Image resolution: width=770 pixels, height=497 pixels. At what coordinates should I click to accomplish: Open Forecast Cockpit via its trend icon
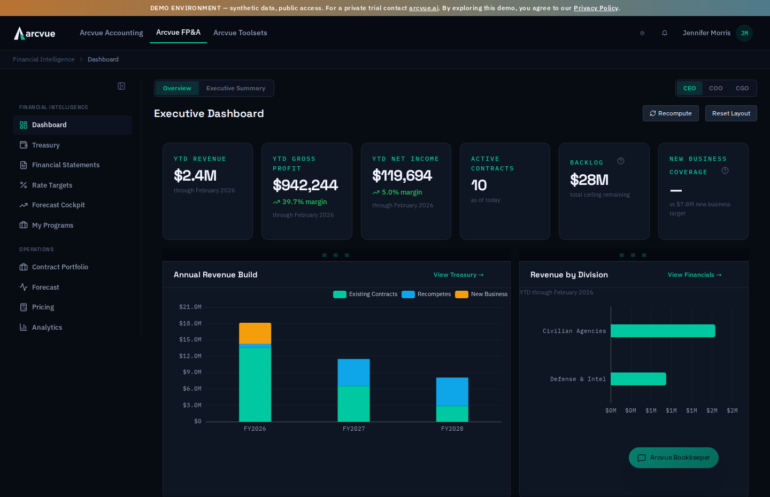pos(24,205)
